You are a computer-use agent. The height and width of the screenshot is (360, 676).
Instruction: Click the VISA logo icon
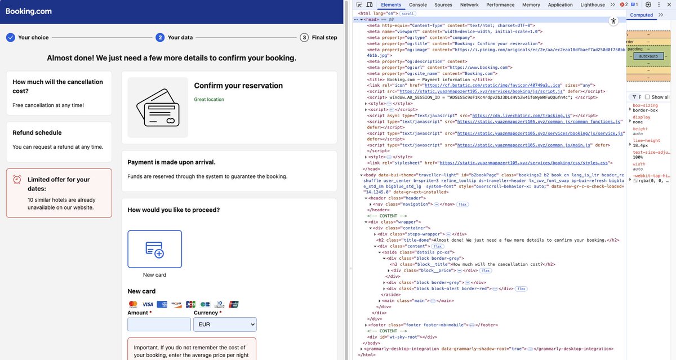148,304
